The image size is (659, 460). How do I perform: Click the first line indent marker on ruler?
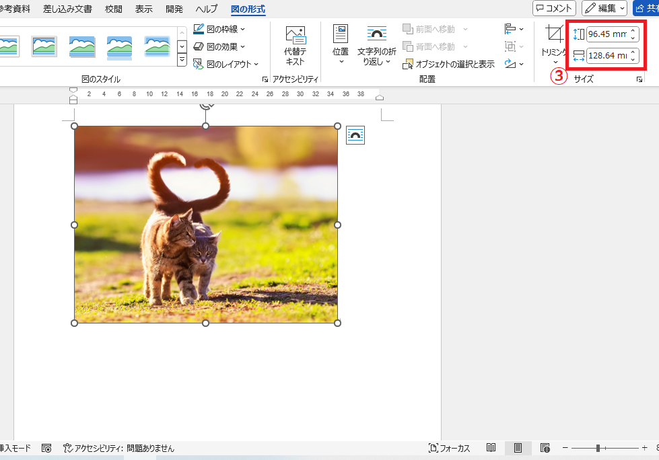[x=73, y=90]
